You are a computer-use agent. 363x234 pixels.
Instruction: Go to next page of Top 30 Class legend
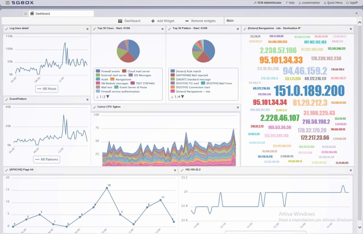(108, 97)
